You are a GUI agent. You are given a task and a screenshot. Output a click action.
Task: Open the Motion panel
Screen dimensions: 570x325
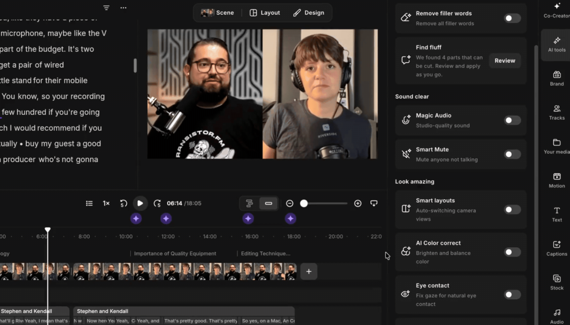(x=557, y=181)
